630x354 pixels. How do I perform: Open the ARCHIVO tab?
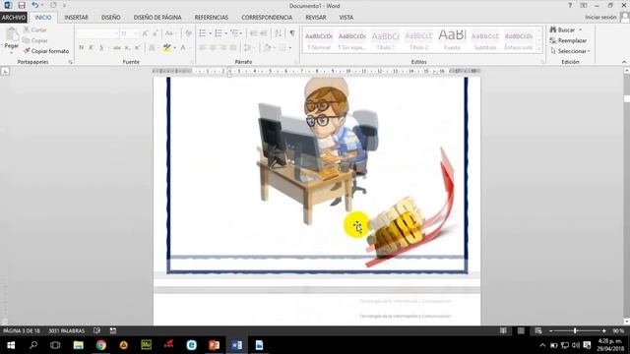pyautogui.click(x=14, y=18)
